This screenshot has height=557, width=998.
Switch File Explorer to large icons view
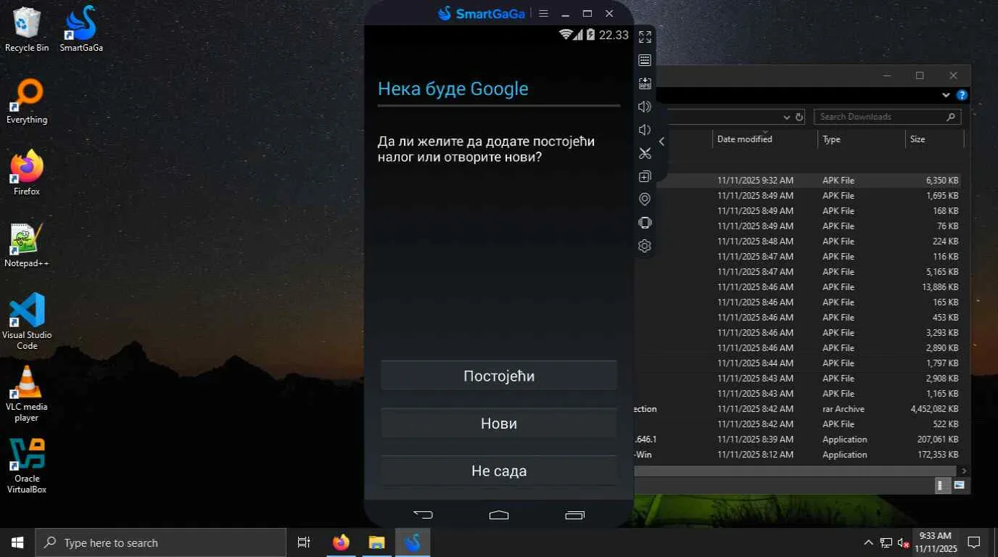[x=959, y=485]
